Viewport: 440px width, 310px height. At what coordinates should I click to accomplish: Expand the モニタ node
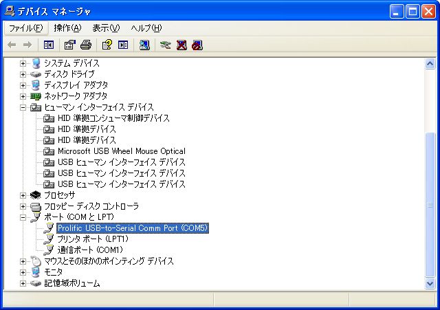[23, 272]
